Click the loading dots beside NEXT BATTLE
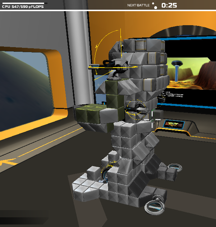This screenshot has width=216, height=227. click(155, 5)
